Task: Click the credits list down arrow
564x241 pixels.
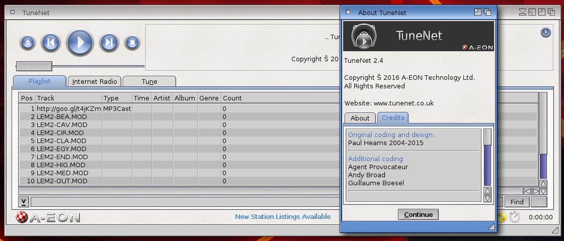Action: click(488, 198)
